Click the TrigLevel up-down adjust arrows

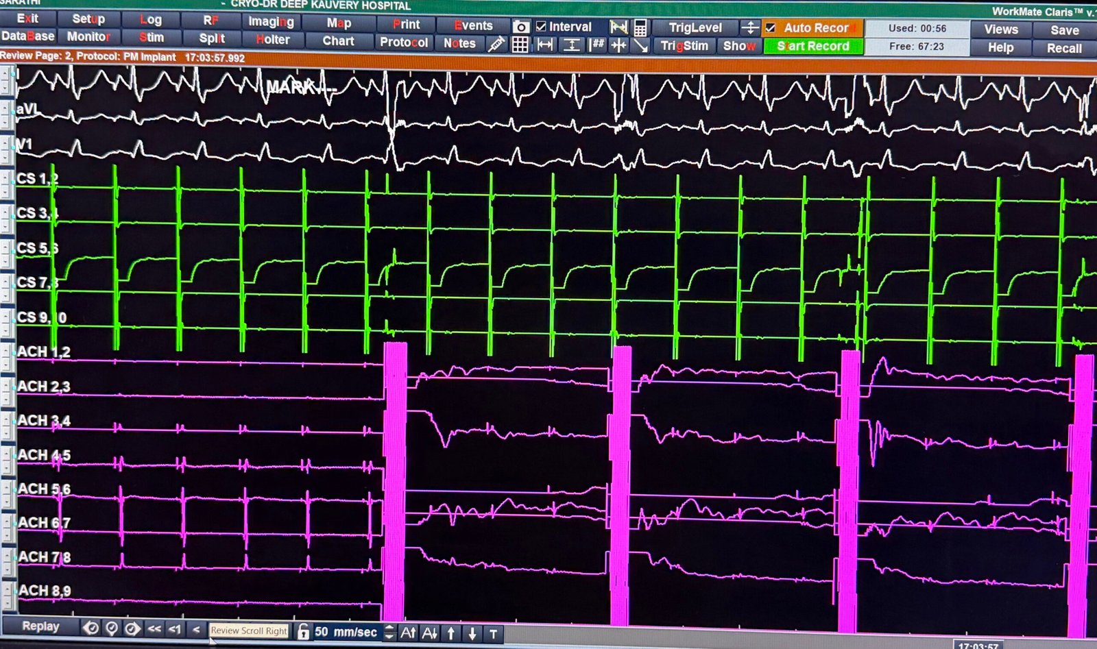tap(750, 28)
